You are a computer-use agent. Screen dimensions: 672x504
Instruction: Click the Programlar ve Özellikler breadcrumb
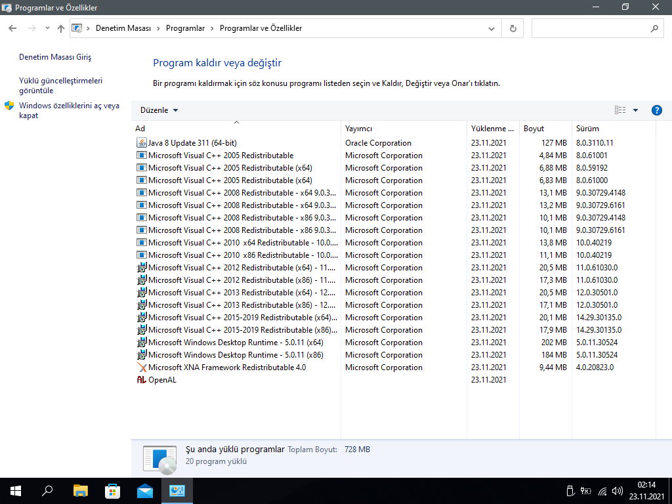click(x=261, y=28)
